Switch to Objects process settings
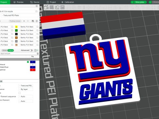Image resolution: width=159 pixels, height=119 pixels. coord(11,50)
